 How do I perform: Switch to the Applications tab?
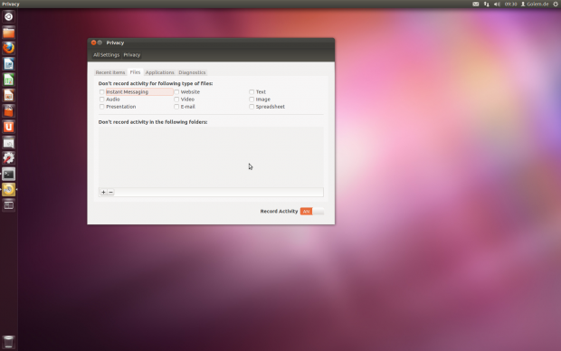[x=159, y=72]
